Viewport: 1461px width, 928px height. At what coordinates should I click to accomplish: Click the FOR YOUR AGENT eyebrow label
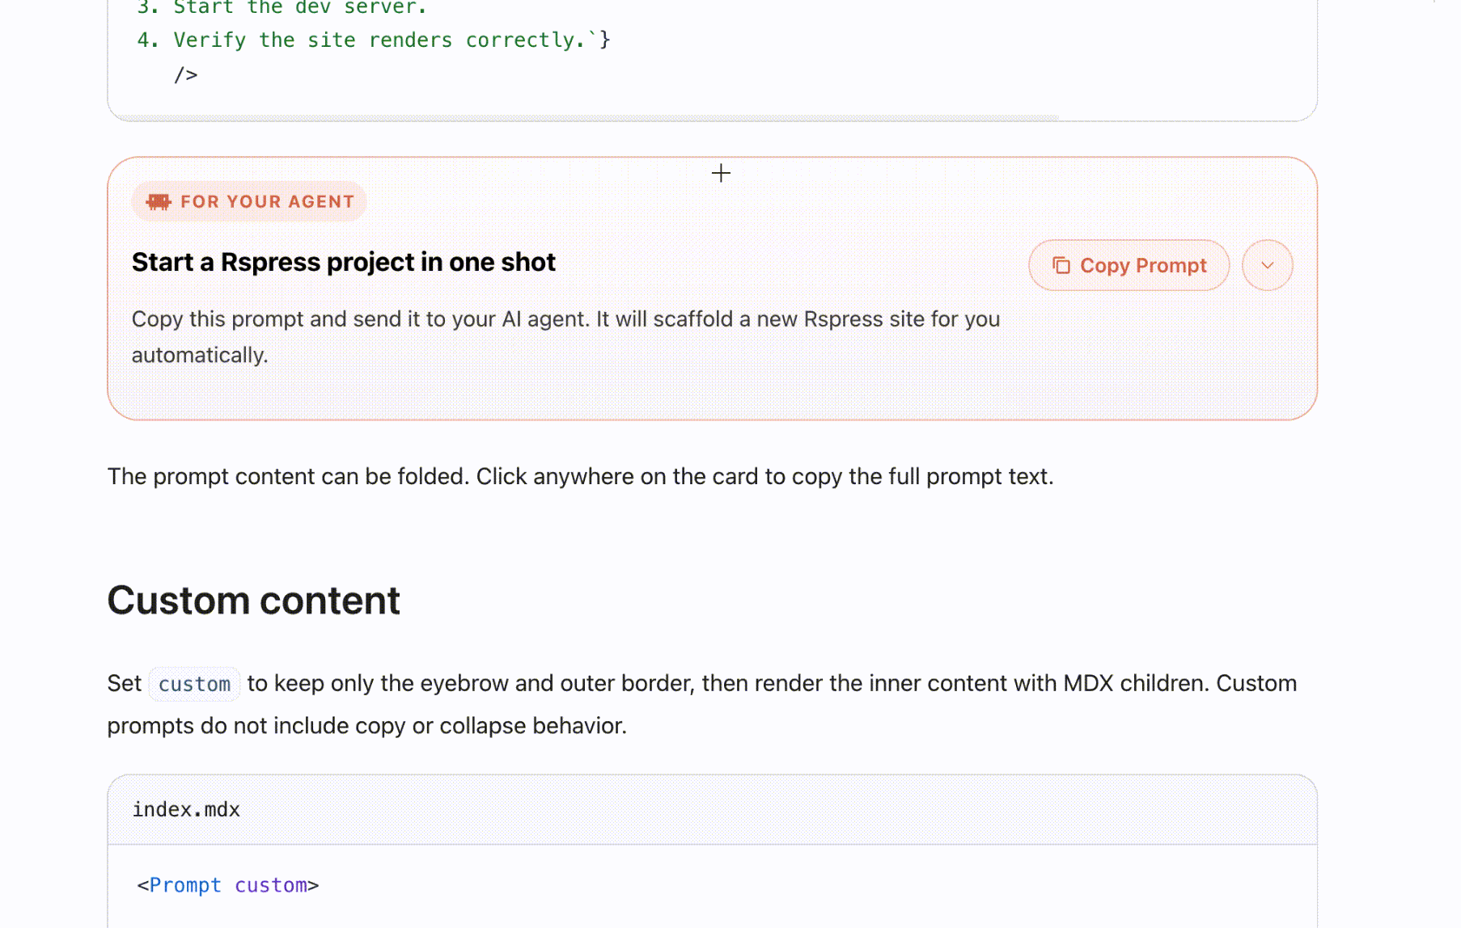(267, 202)
